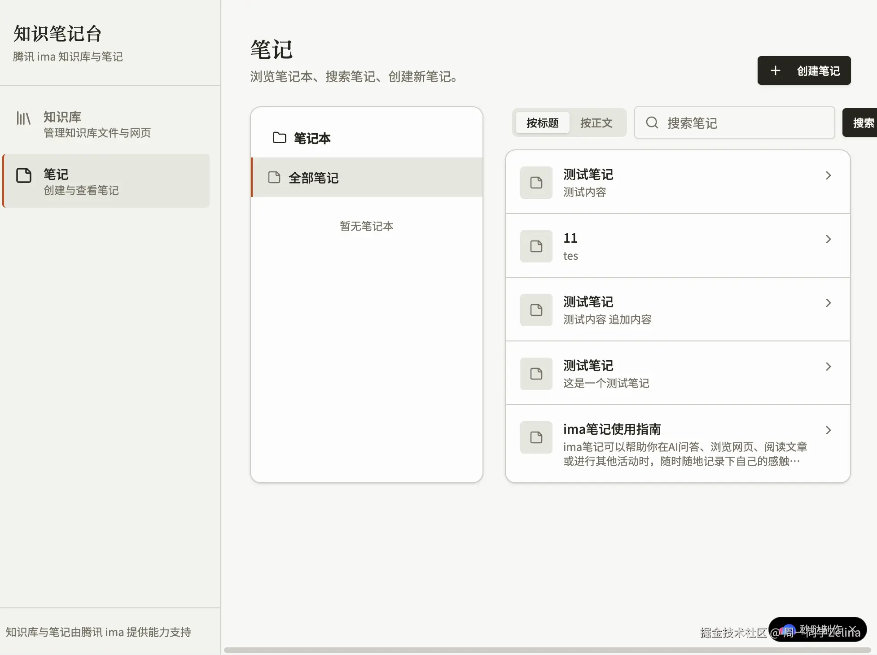Close the floating badge at bottom right

click(x=852, y=629)
